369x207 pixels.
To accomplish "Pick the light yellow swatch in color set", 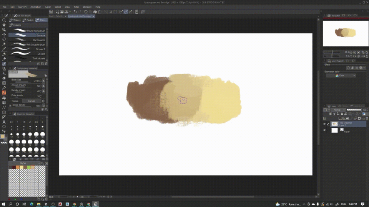I will click(x=22, y=167).
